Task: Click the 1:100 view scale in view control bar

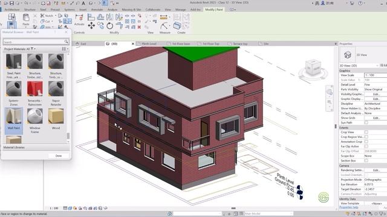Action: pos(54,208)
